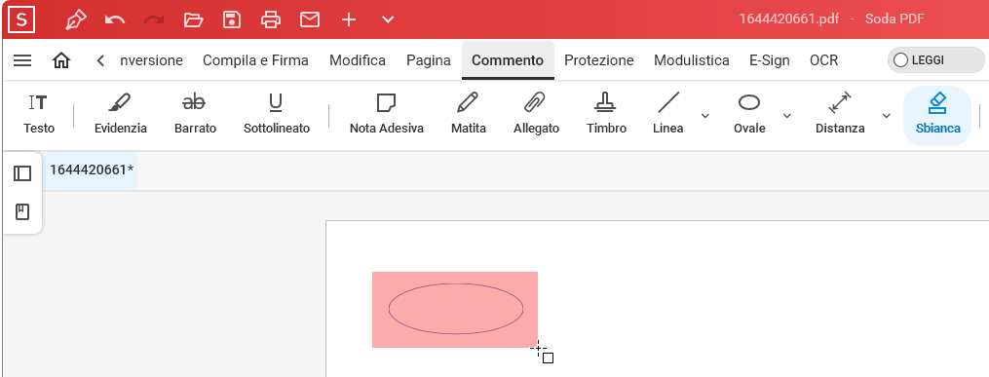Open the Modifica tab

(358, 60)
